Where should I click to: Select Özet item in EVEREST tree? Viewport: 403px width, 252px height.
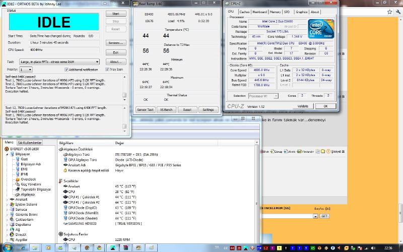[x=24, y=159]
